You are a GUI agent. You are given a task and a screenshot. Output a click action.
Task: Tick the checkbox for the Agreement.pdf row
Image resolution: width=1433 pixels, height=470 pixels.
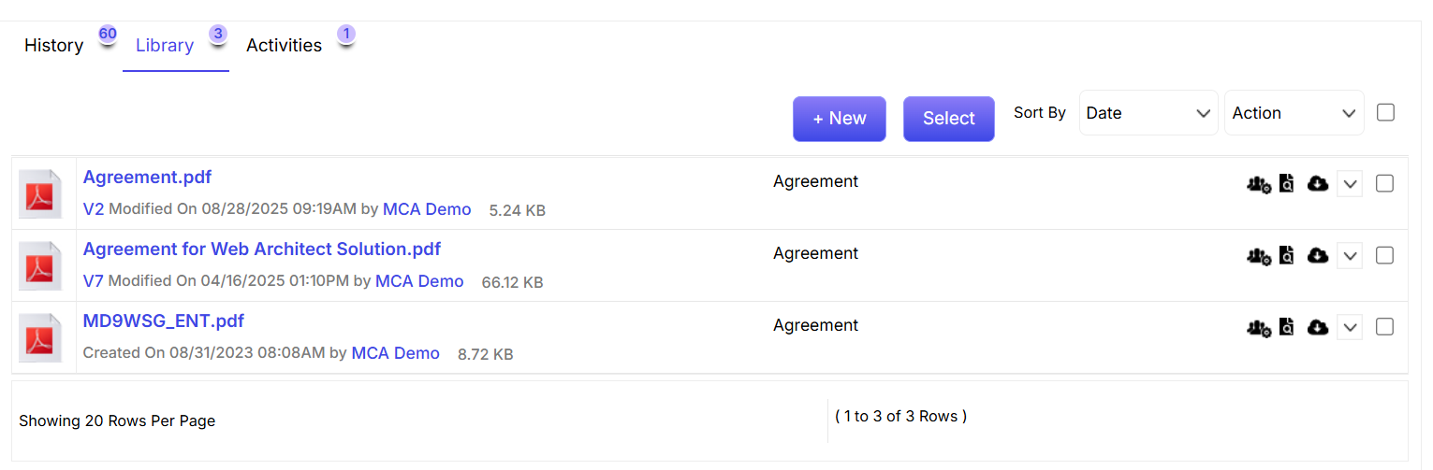[1385, 184]
